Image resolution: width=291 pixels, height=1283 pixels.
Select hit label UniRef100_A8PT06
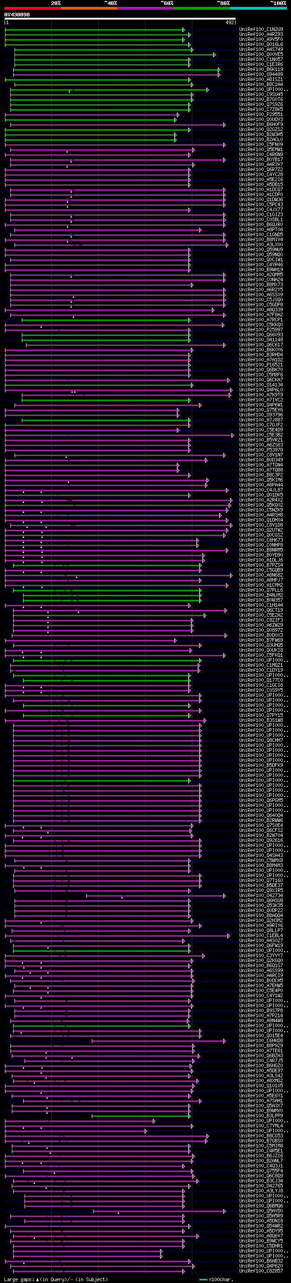(261, 229)
